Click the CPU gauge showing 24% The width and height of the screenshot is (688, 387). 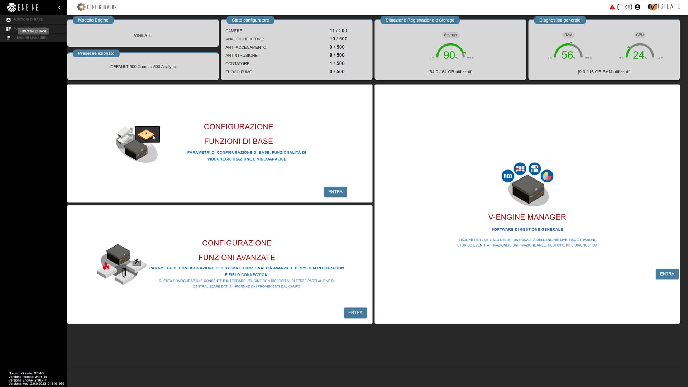(x=640, y=51)
